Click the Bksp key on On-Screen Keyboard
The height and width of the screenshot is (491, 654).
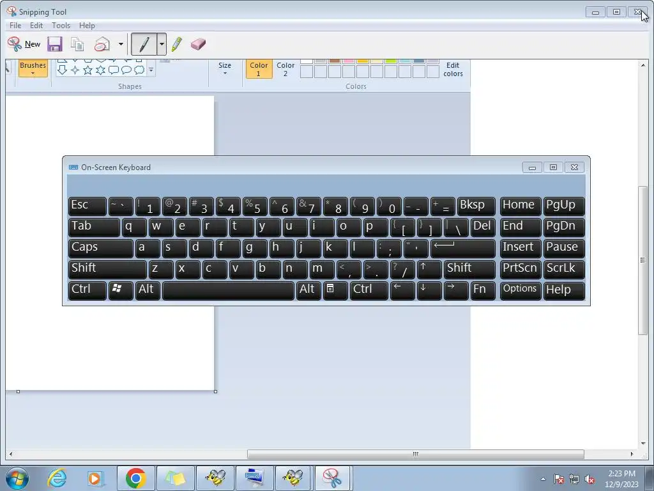476,207
